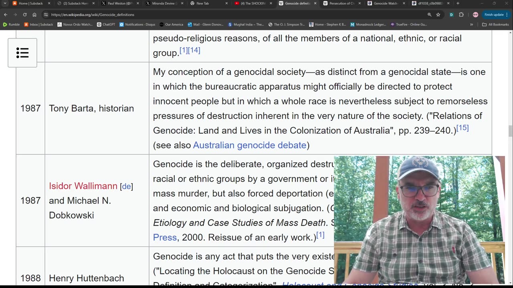Open the All Bookmarks folder
Image resolution: width=513 pixels, height=288 pixels.
click(495, 24)
